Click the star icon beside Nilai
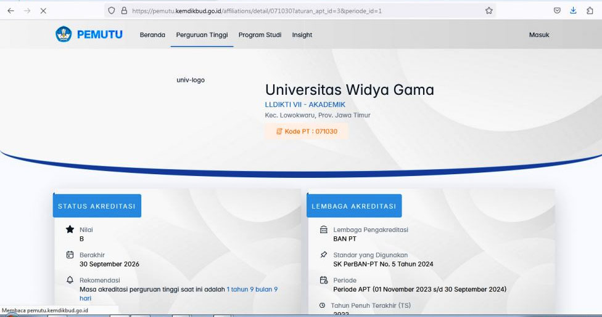This screenshot has height=317, width=602. tap(70, 229)
